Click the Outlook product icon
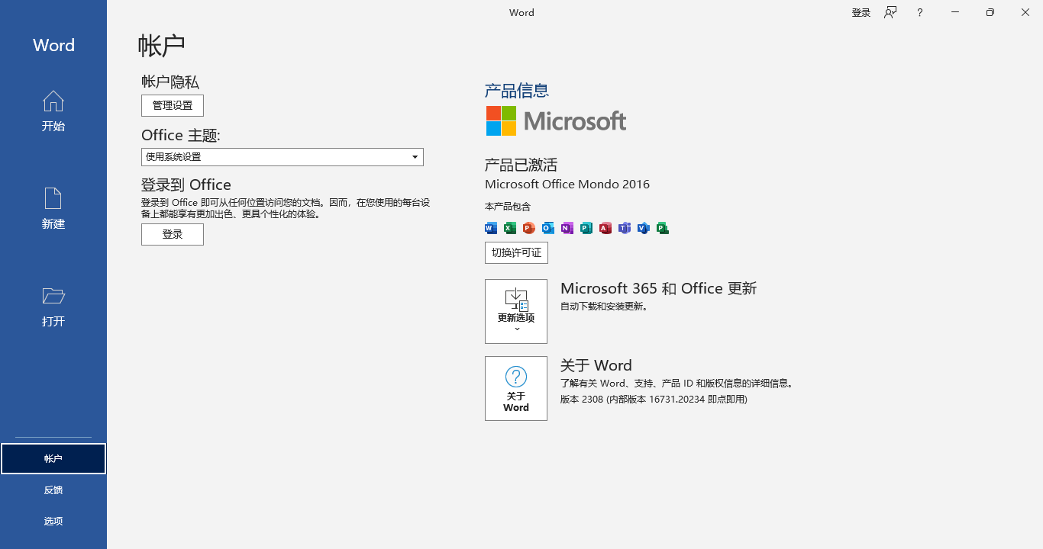Image resolution: width=1043 pixels, height=549 pixels. point(548,228)
